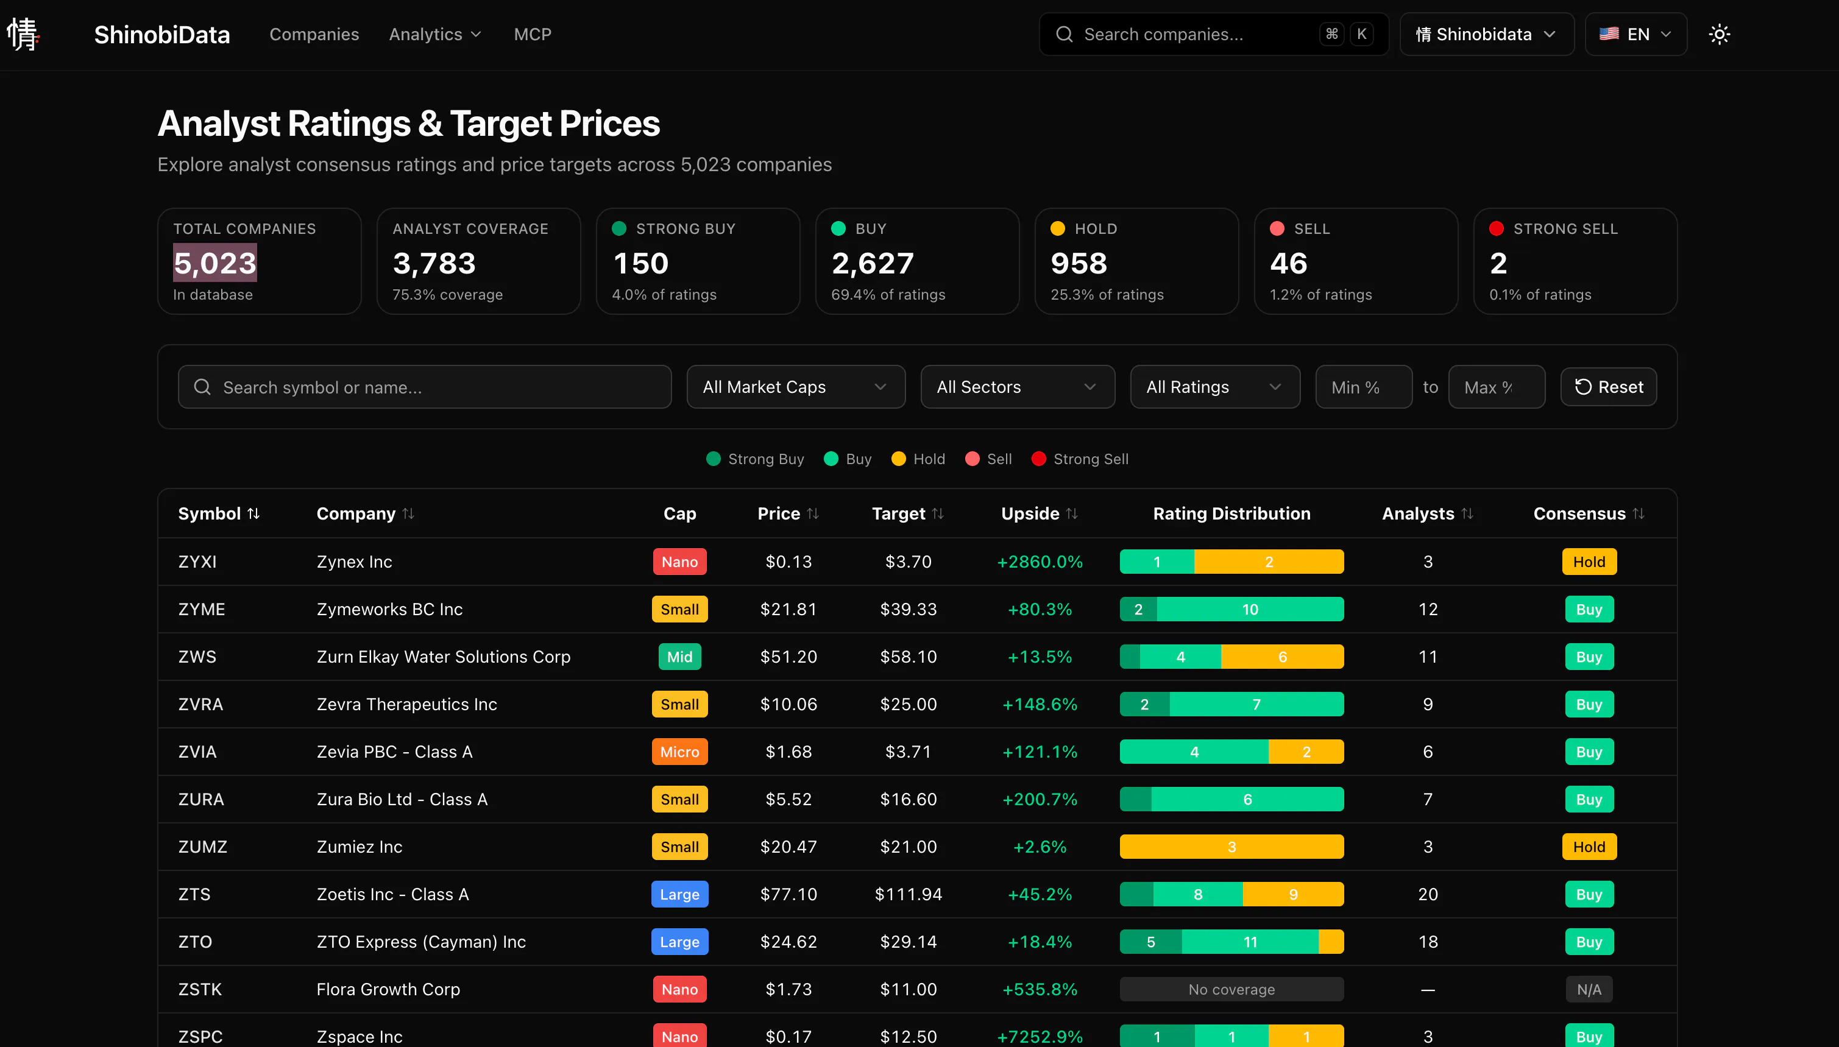Click the Buy 2,627 stat card
Viewport: 1839px width, 1047px height.
click(917, 261)
